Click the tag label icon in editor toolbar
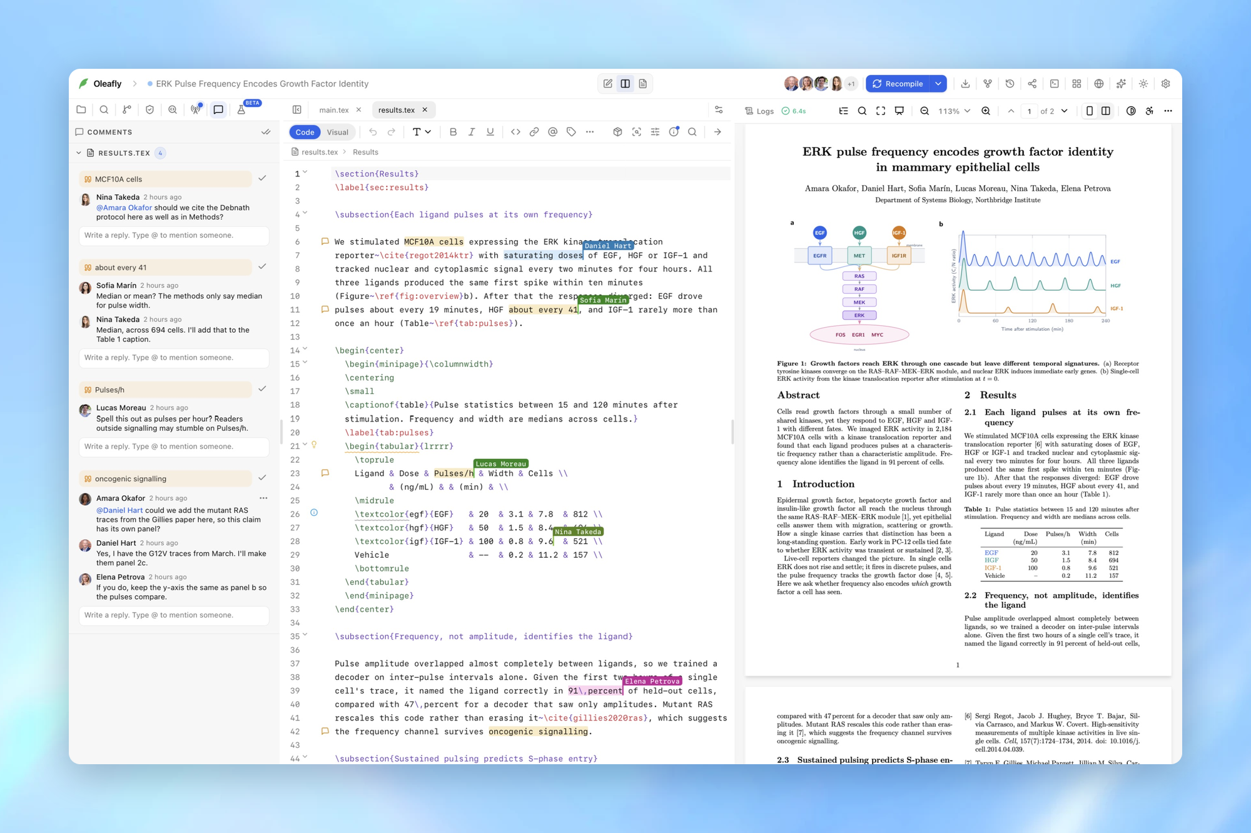Viewport: 1251px width, 833px height. [x=571, y=132]
